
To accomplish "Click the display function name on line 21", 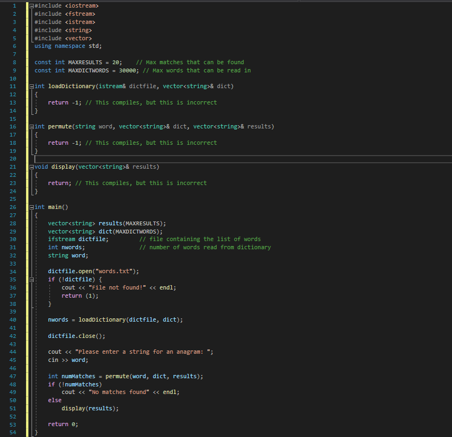I will 64,167.
